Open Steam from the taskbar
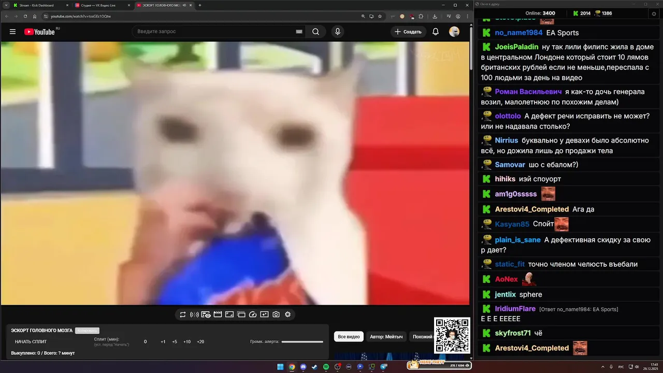663x373 pixels. pyautogui.click(x=314, y=367)
